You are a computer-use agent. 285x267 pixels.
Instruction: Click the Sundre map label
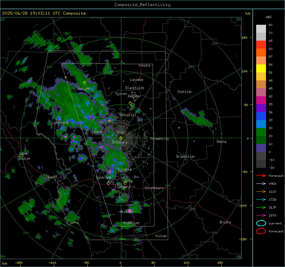(96, 131)
